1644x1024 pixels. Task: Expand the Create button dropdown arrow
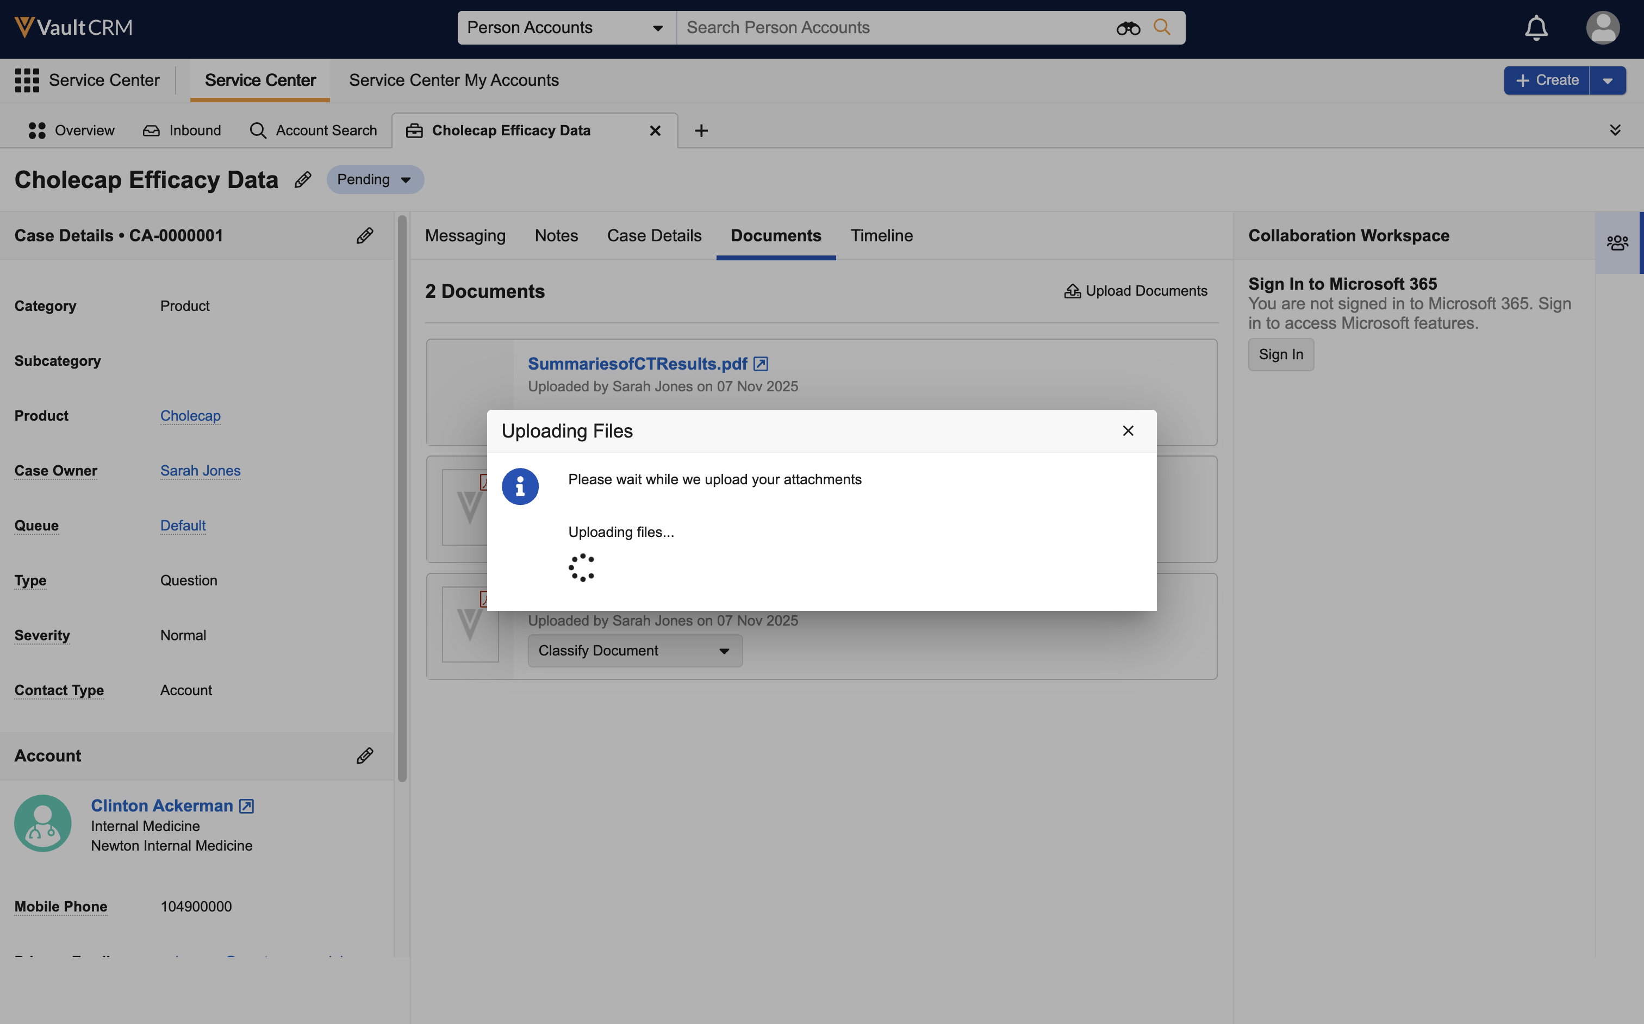[x=1608, y=80]
